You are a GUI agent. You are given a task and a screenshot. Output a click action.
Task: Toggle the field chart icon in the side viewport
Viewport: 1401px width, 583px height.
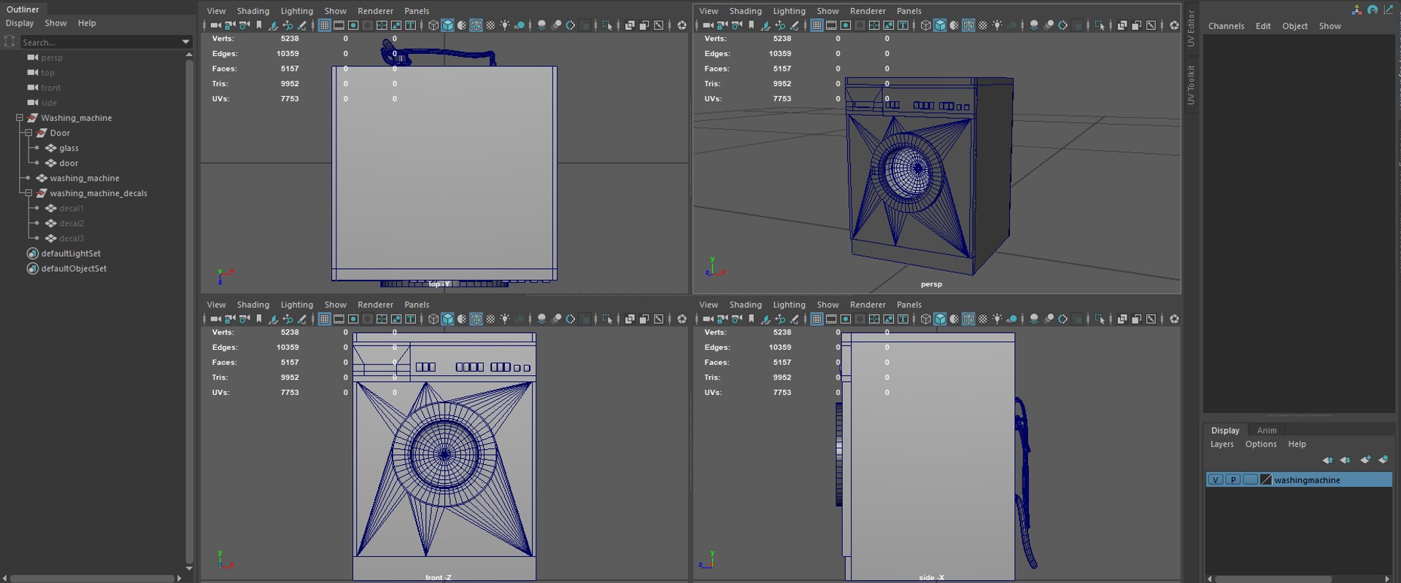[x=874, y=319]
